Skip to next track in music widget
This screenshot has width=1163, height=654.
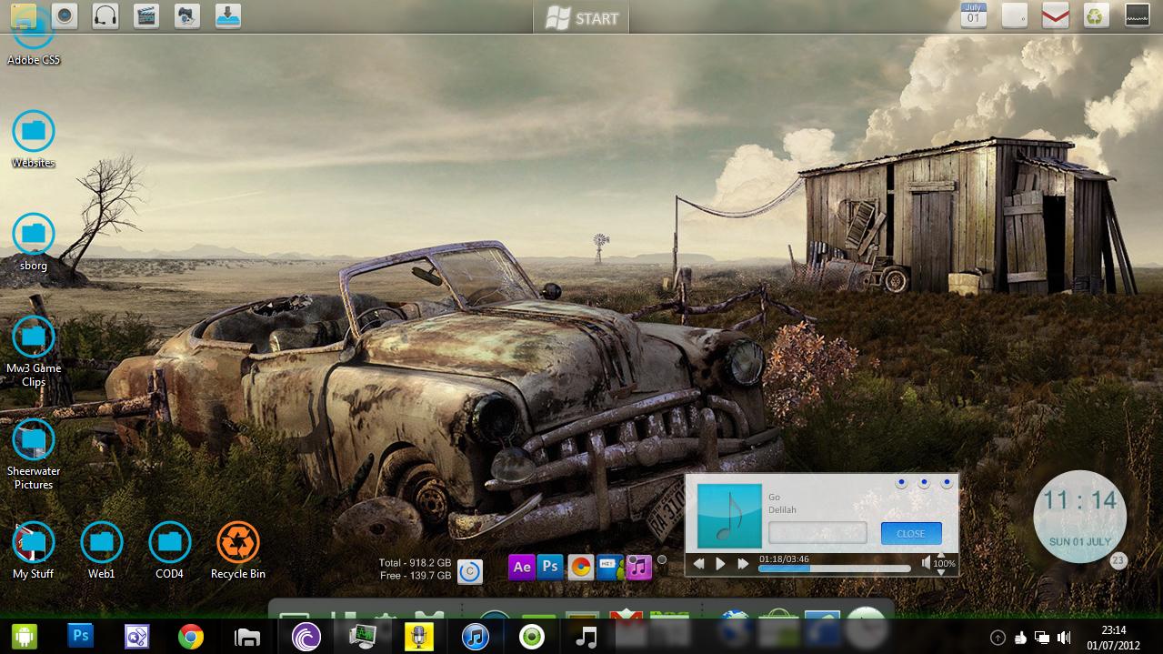coord(743,564)
